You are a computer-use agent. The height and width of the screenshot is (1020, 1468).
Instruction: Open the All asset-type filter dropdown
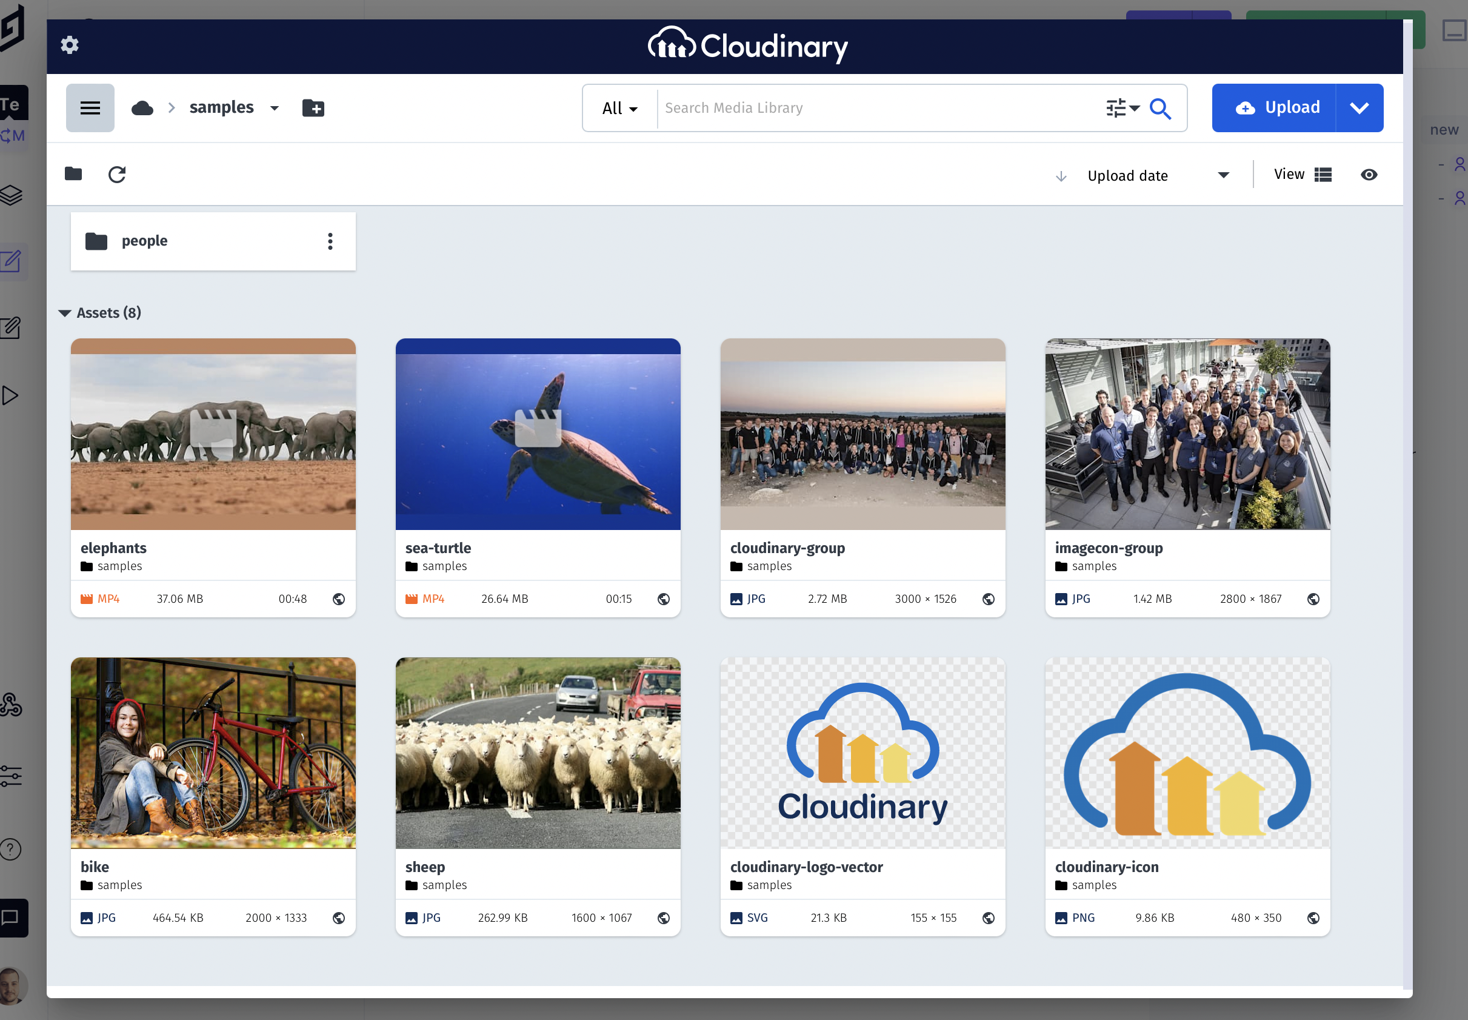(619, 109)
